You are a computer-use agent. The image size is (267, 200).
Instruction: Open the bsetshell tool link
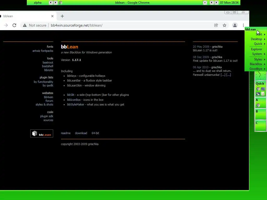[x=47, y=66]
